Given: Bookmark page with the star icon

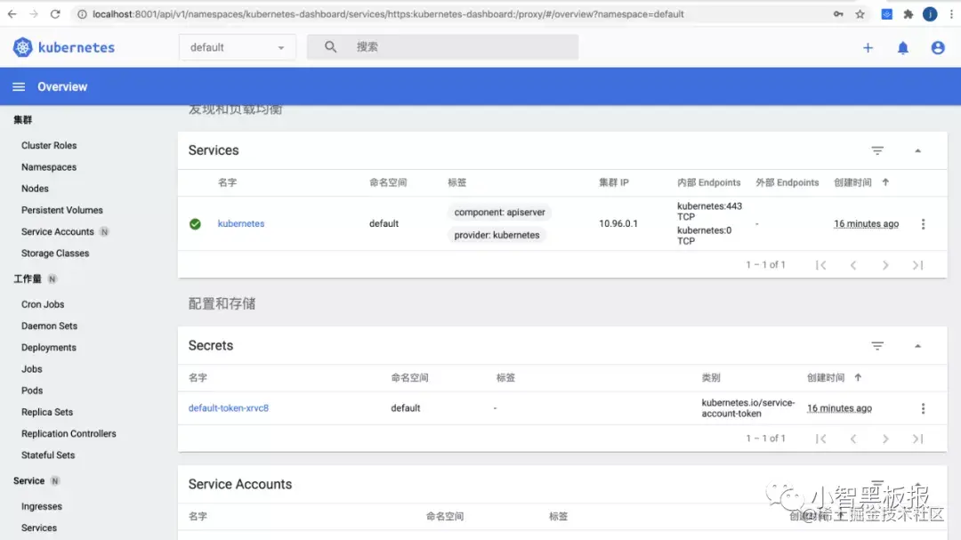Looking at the screenshot, I should (x=860, y=14).
